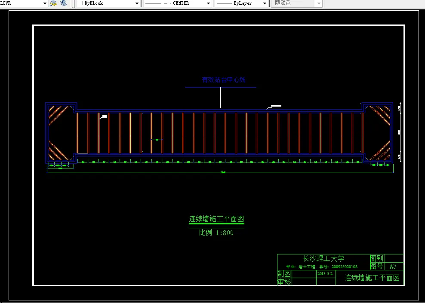Select the 审核 label in the title block
Screen dimensions: 425x303
point(284,282)
